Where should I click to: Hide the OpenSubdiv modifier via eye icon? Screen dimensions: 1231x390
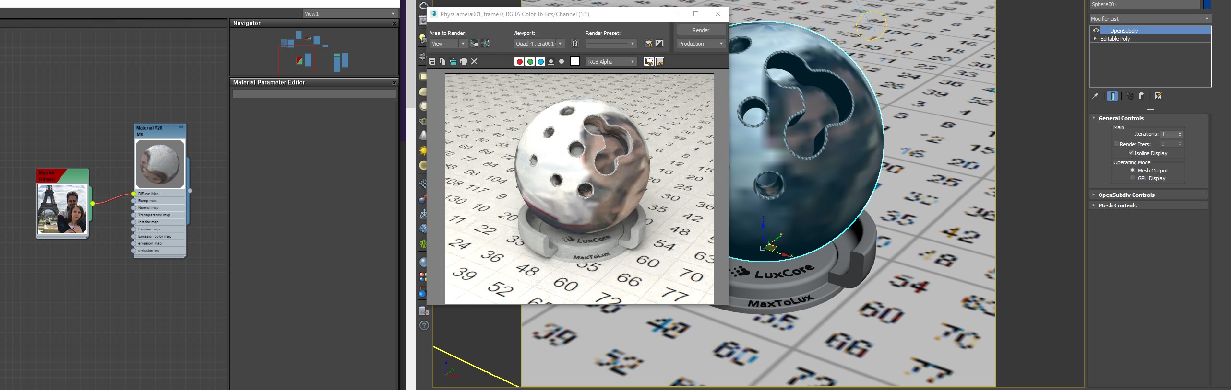click(1096, 31)
